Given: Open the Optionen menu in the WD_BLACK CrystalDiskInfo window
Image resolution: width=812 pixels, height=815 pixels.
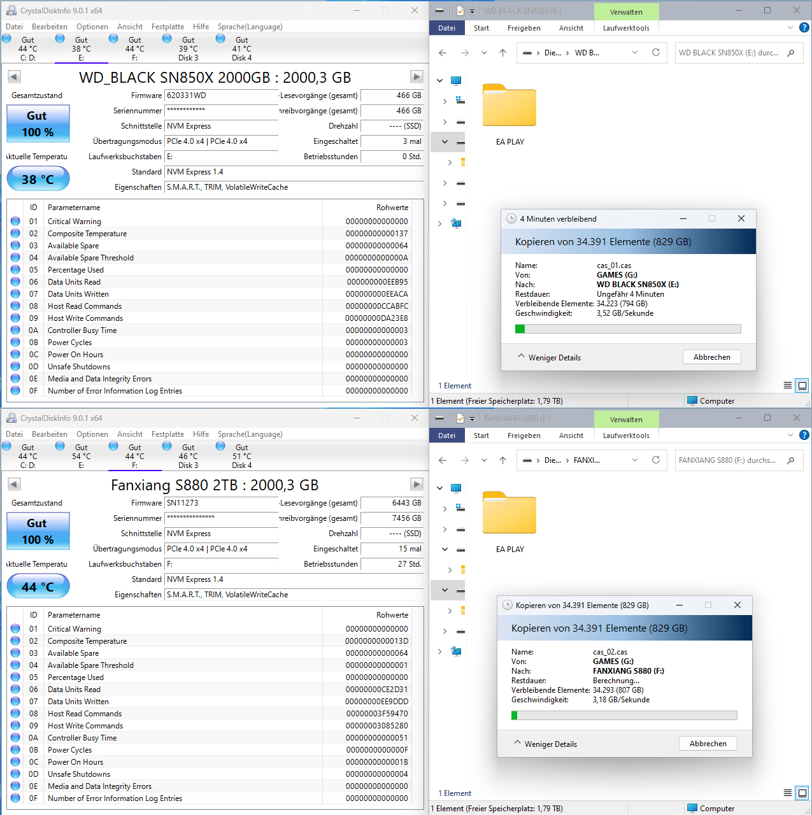Looking at the screenshot, I should 92,27.
